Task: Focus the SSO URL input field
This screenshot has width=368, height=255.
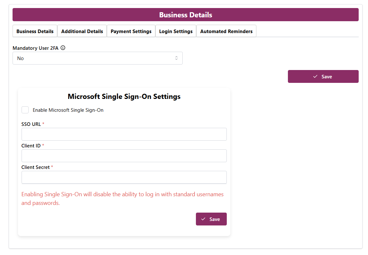Action: click(124, 134)
